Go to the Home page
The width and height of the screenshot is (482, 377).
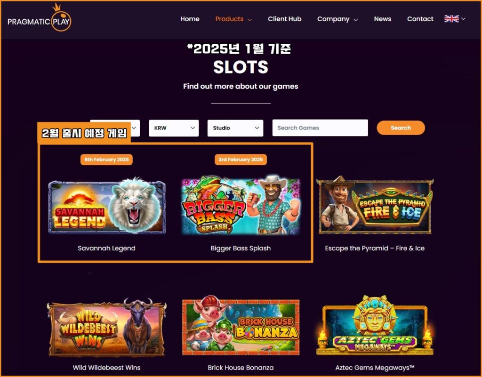coord(190,19)
